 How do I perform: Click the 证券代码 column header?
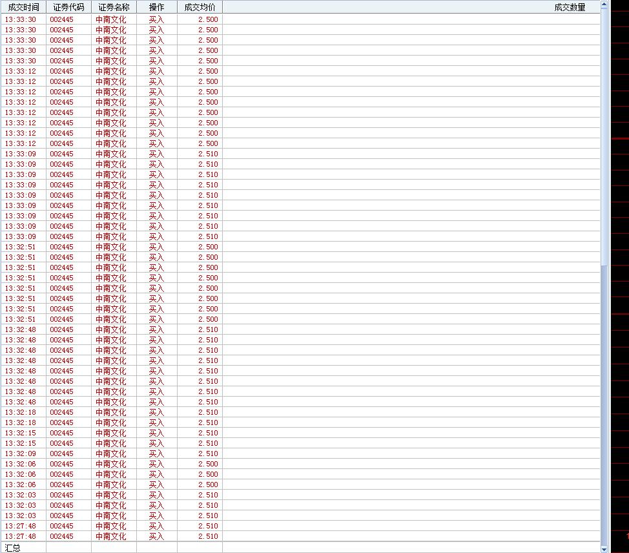pos(68,7)
